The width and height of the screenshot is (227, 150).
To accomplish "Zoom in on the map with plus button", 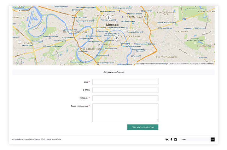I will [20, 11].
